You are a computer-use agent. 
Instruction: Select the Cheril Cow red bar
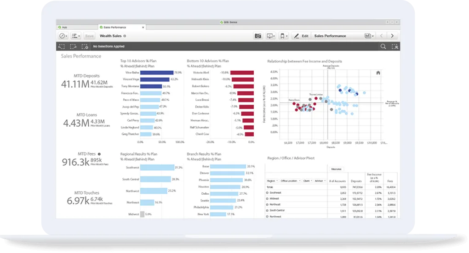click(x=249, y=135)
